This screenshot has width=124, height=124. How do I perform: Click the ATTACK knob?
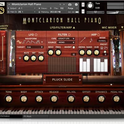click(39, 99)
